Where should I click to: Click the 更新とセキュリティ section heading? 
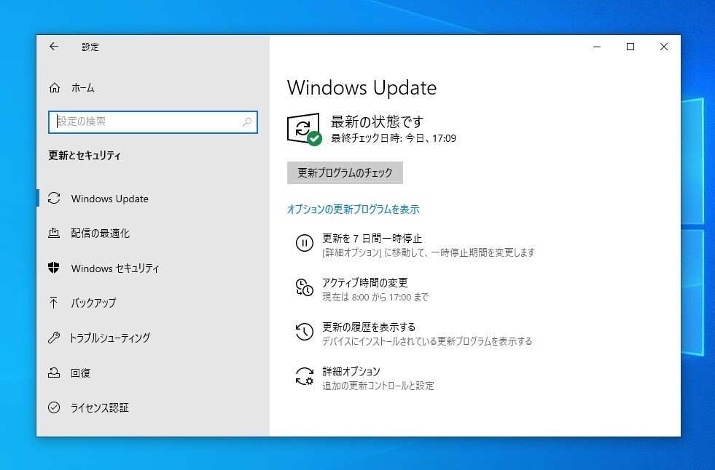(85, 155)
